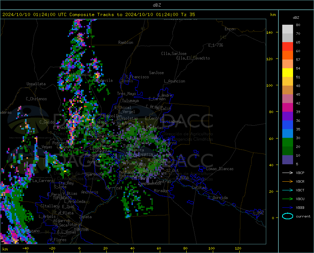314x253 pixels.
Task: Click the Clla.SanJose map label
Action: [174, 54]
